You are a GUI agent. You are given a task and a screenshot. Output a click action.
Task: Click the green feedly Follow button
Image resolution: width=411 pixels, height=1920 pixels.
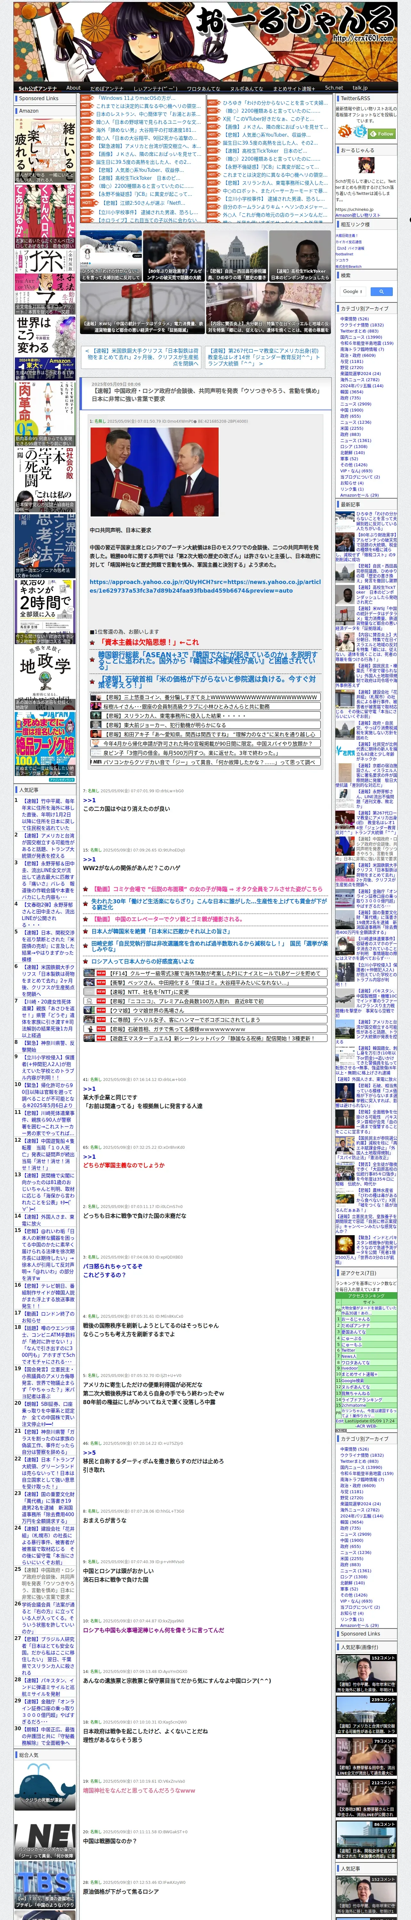[x=382, y=133]
